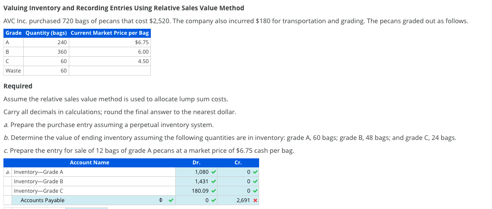Click Current Market Price per Bag header
The image size is (492, 209).
point(110,33)
